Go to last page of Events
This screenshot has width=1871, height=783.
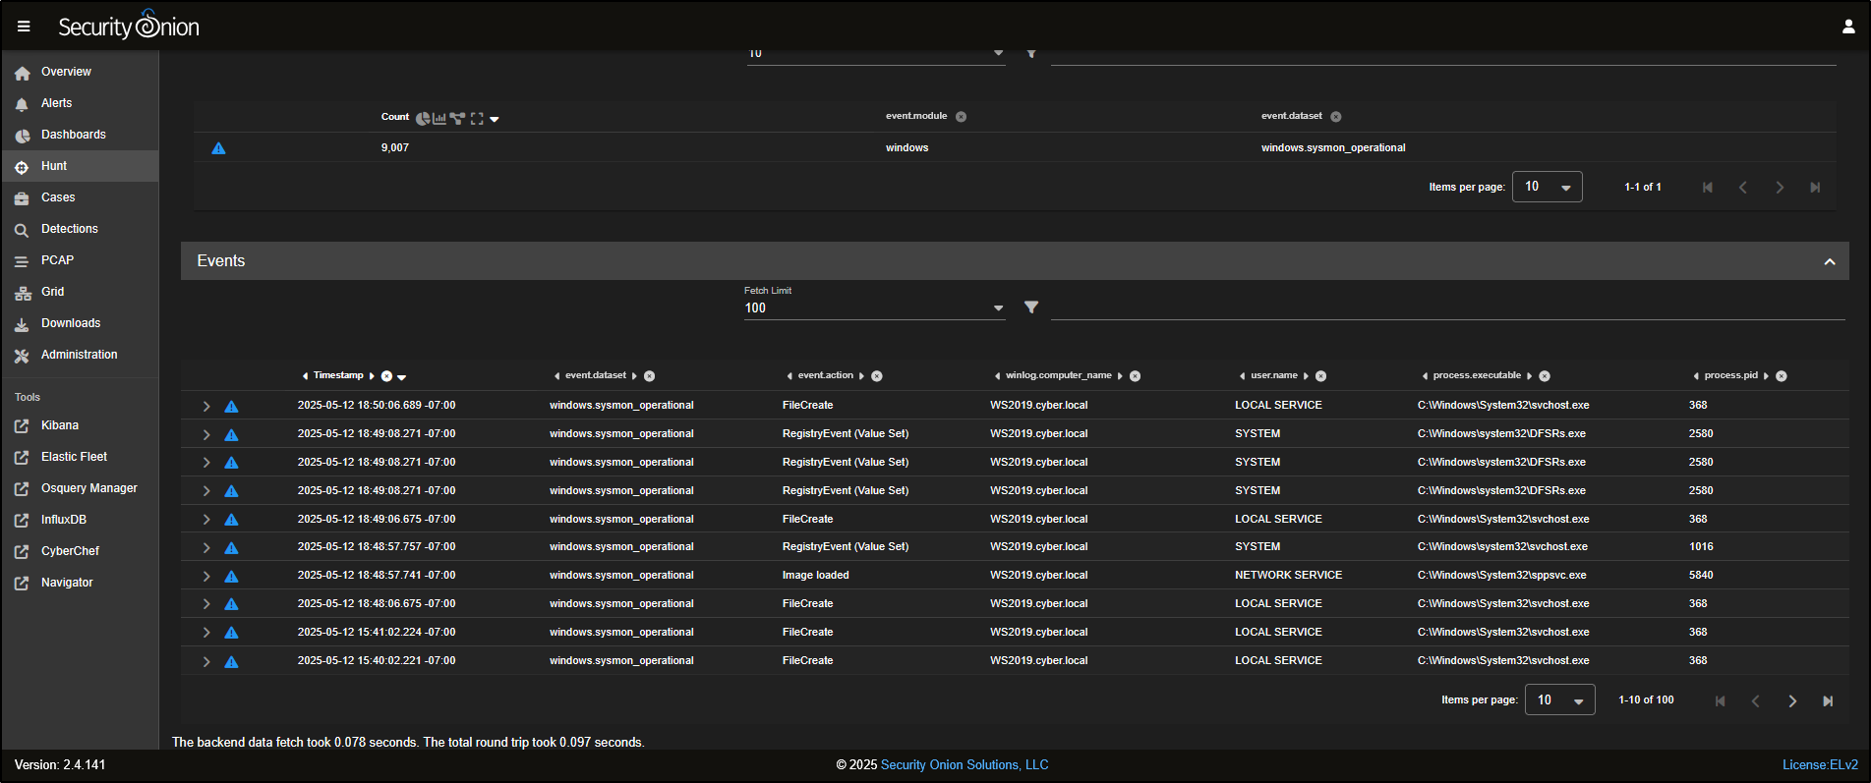pyautogui.click(x=1828, y=700)
